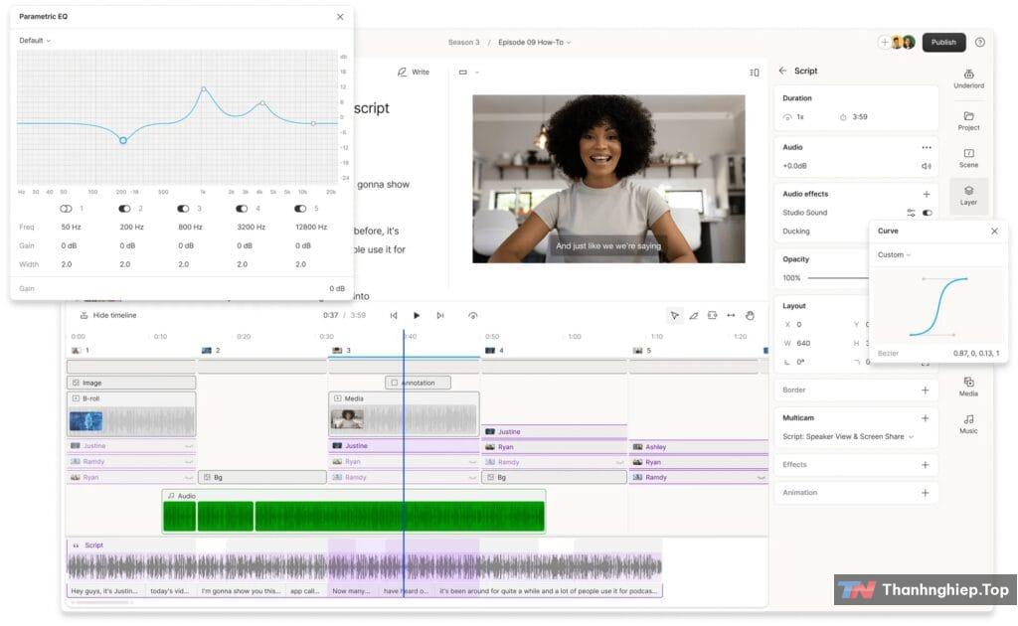Select the B-roll clip in the timeline
Screen dimensions: 1018x626
(x=131, y=414)
